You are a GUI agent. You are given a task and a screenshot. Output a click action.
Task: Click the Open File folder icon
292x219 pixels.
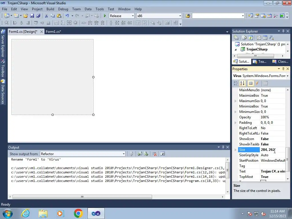click(26, 16)
